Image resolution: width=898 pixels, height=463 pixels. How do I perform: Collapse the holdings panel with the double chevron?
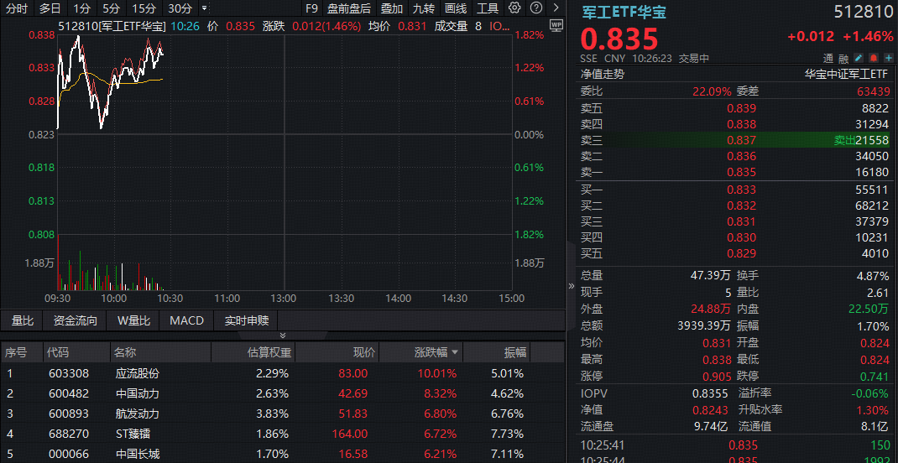[572, 286]
